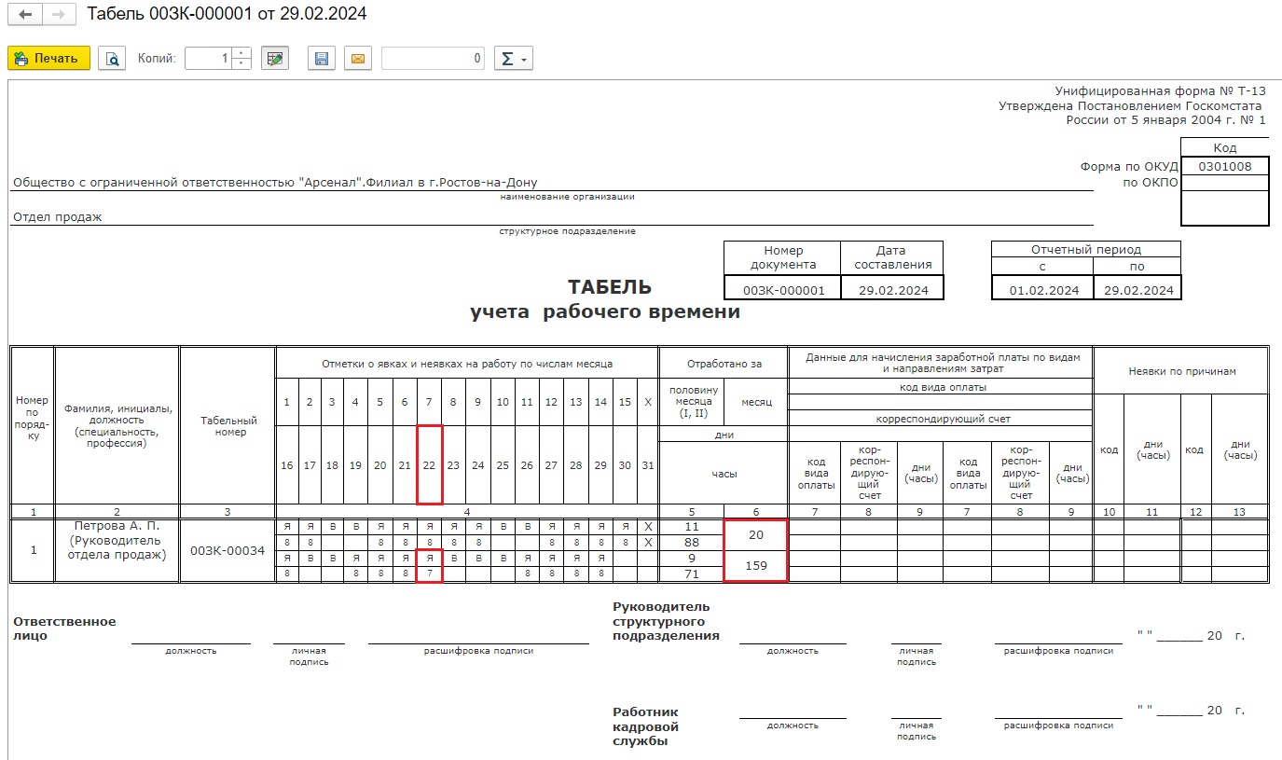Open print preview with the magnifier icon
Screen dimensions: 1282x760
112,58
